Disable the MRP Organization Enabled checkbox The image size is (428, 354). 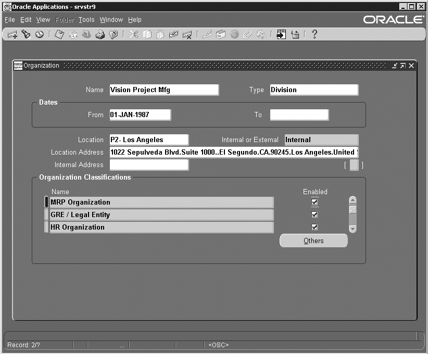pyautogui.click(x=314, y=202)
